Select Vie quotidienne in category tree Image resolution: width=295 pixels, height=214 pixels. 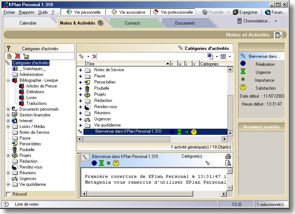(33, 184)
